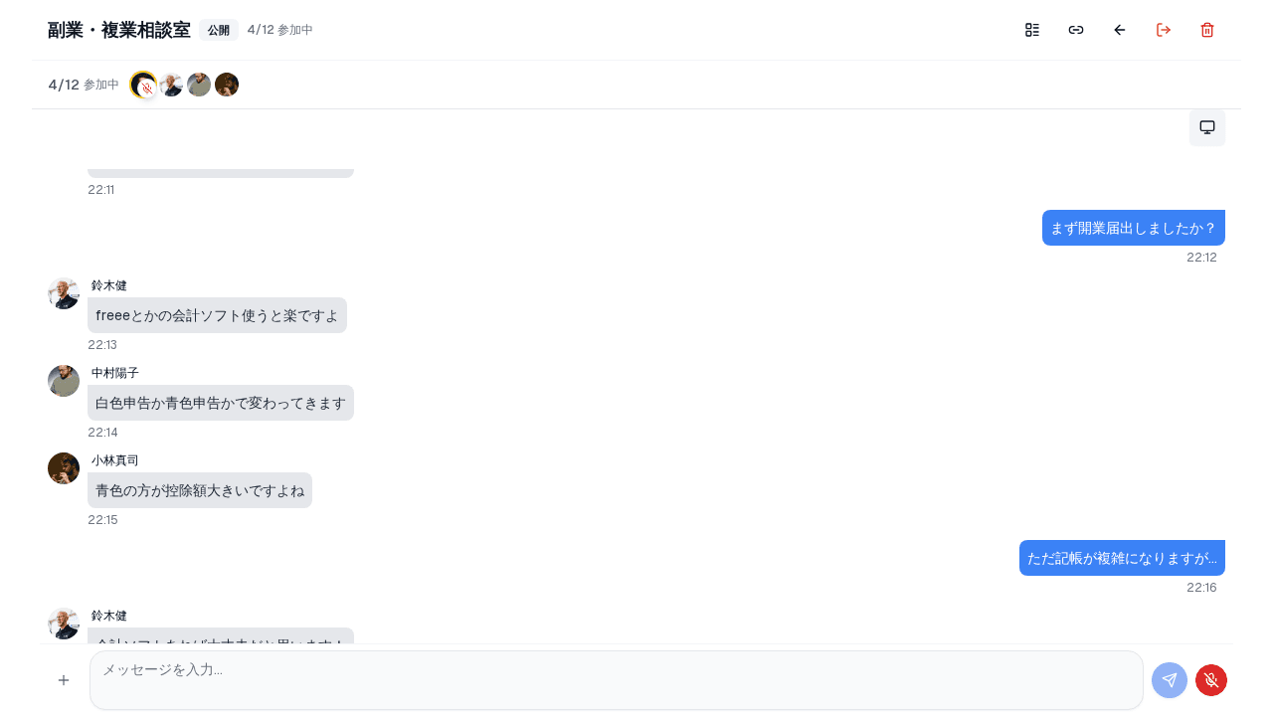Leave the room with the exit icon
This screenshot has width=1273, height=716.
1164,30
